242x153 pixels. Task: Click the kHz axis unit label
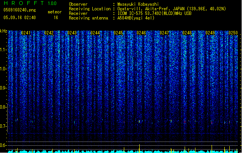[x=3, y=31]
